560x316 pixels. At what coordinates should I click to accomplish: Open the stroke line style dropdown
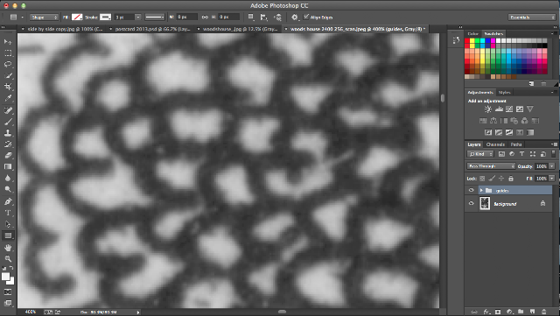[x=155, y=17]
